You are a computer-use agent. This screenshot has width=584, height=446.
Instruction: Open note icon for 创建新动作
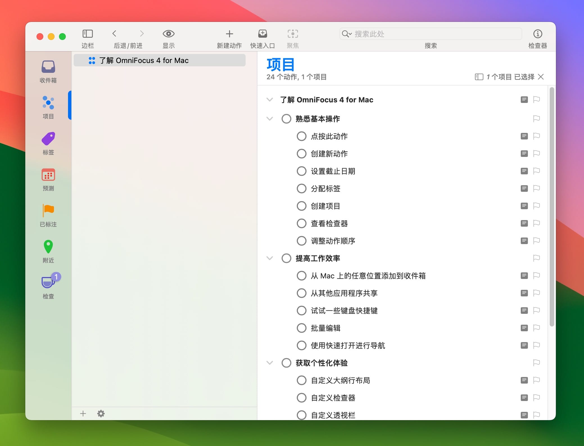524,154
